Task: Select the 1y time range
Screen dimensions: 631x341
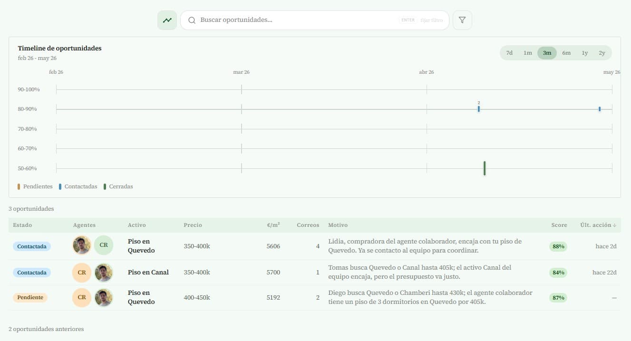Action: pyautogui.click(x=585, y=53)
